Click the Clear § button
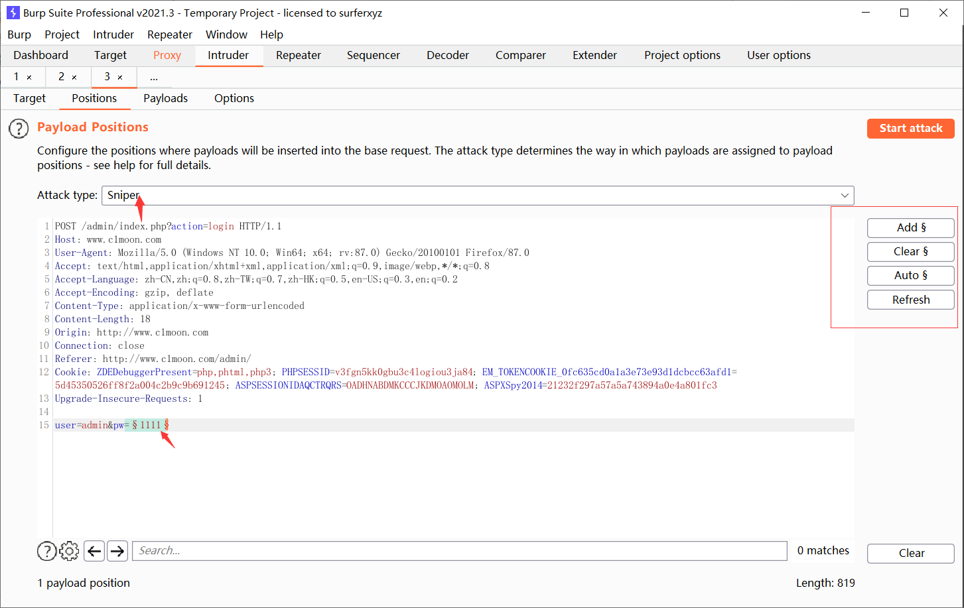The height and width of the screenshot is (608, 964). pos(911,252)
